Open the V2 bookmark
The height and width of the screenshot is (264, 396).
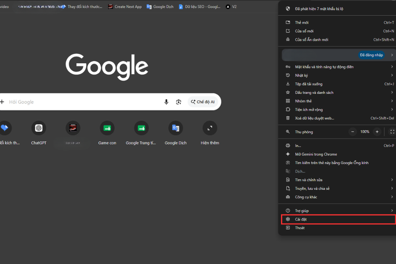[231, 6]
